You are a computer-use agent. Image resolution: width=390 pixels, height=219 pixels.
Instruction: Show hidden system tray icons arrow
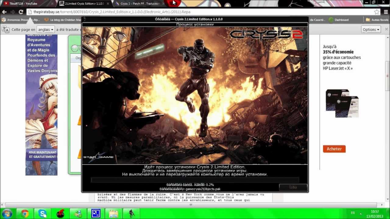coord(360,214)
